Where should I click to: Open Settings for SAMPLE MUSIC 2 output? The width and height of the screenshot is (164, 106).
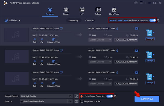(150, 61)
